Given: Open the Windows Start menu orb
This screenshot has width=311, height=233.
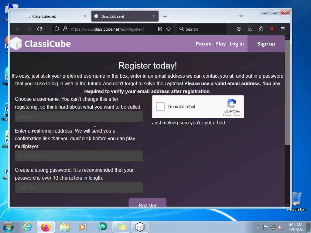Looking at the screenshot, I should [x=8, y=227].
